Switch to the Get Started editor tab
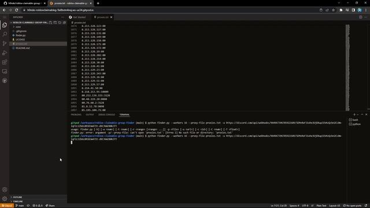 click(x=79, y=17)
